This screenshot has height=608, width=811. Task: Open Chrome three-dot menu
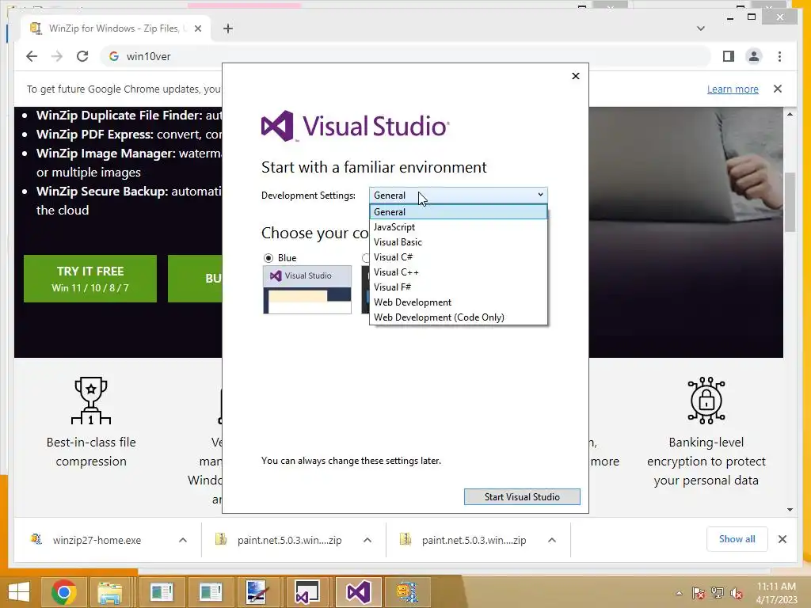779,56
